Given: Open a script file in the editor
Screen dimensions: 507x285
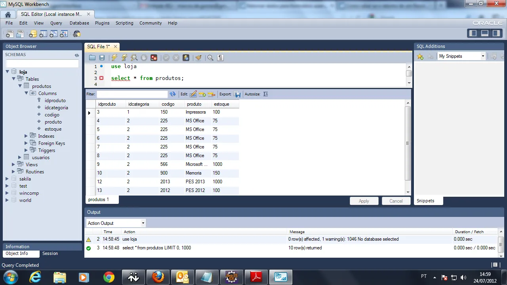Looking at the screenshot, I should (x=92, y=58).
